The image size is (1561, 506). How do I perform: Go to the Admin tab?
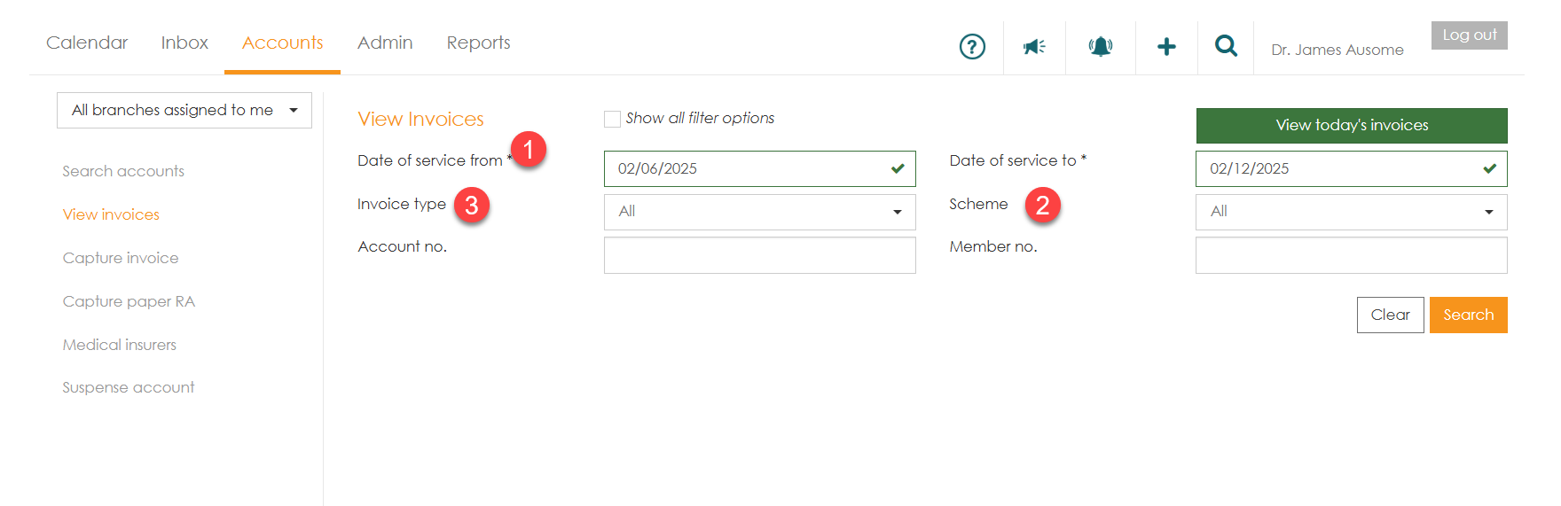tap(385, 43)
